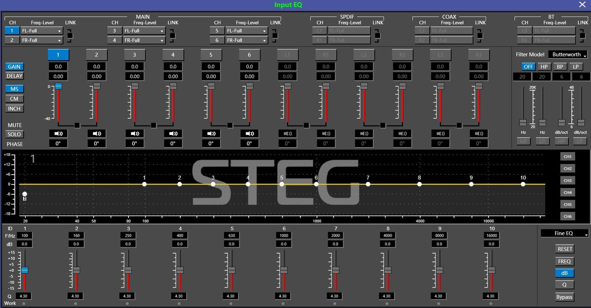Toggle the dB edit mode button
The width and height of the screenshot is (591, 308).
[564, 273]
